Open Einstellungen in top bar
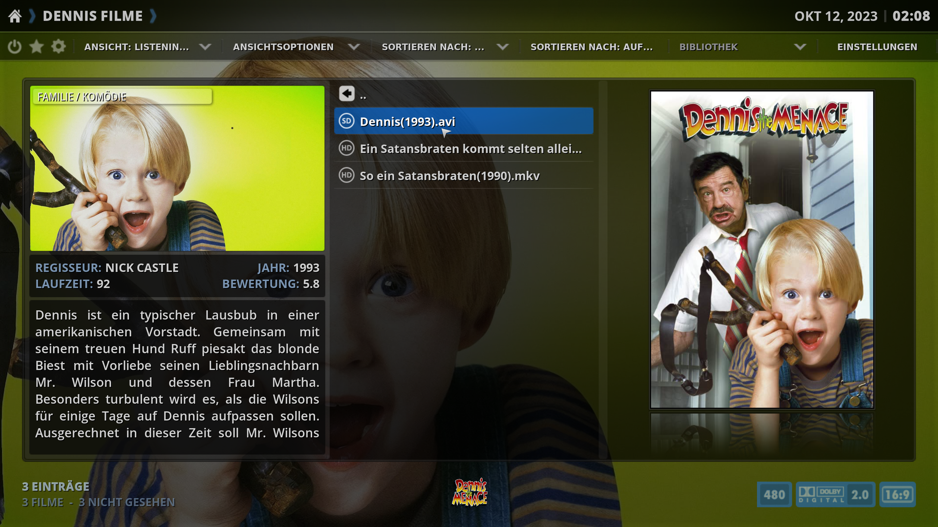The image size is (938, 527). tap(877, 47)
